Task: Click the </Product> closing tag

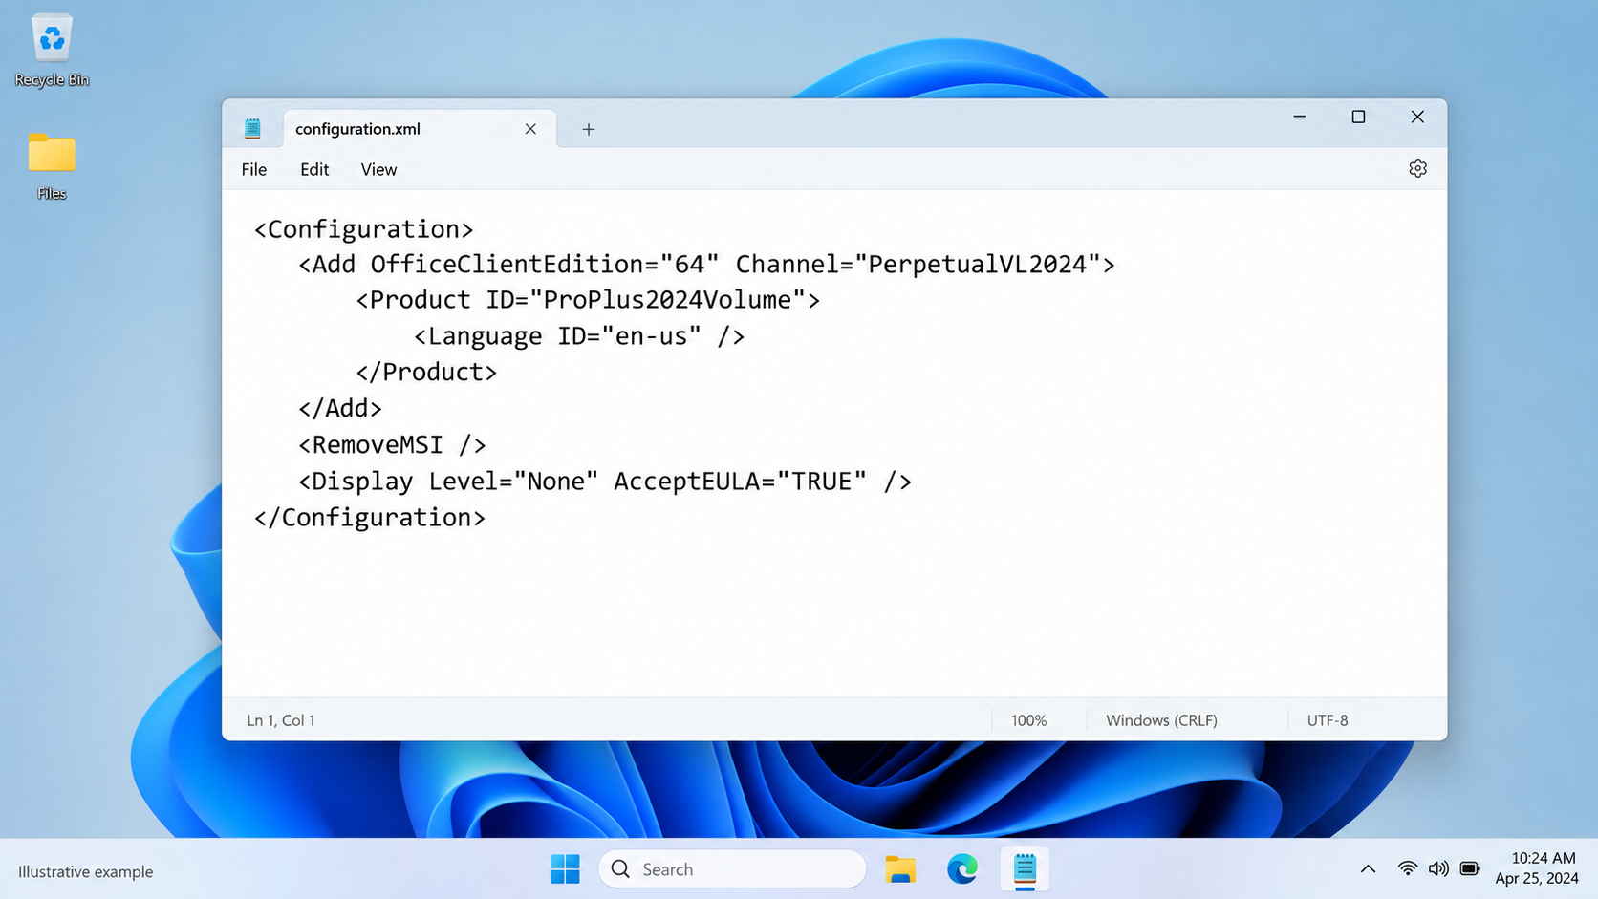Action: (x=426, y=373)
